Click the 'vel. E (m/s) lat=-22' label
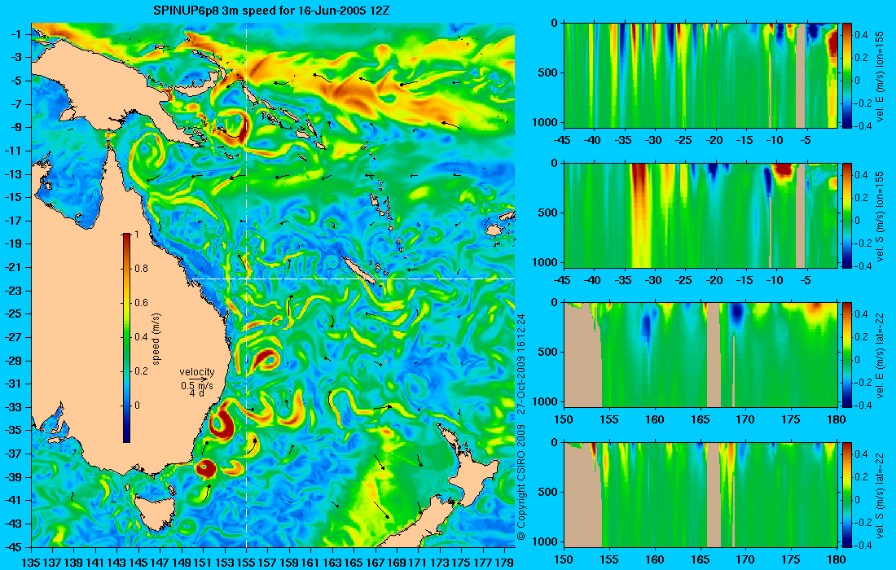This screenshot has height=570, width=896. 880,355
